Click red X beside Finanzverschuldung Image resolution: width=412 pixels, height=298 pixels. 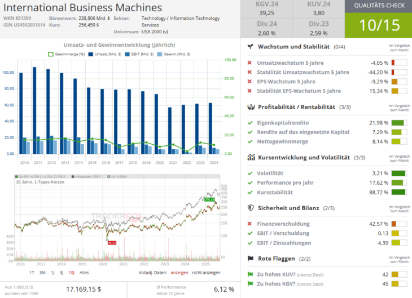click(249, 224)
